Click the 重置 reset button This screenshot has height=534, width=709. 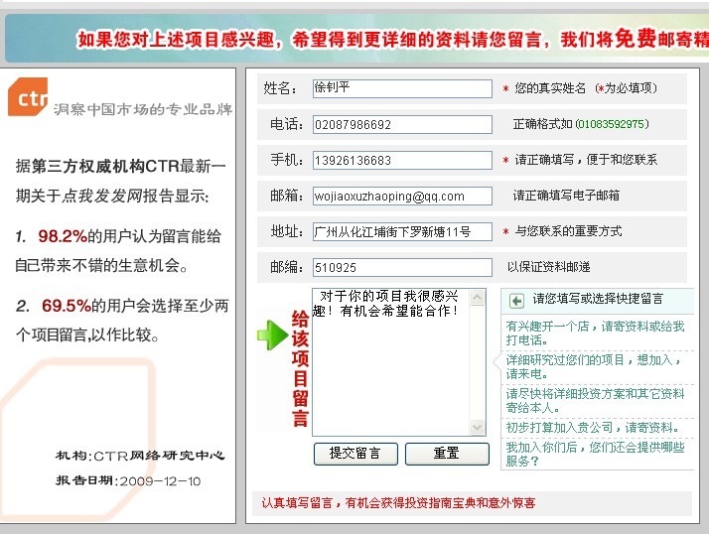coord(447,454)
